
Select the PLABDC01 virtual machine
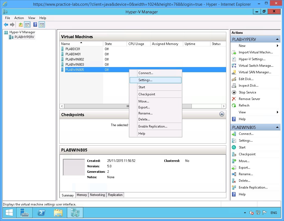(x=73, y=49)
